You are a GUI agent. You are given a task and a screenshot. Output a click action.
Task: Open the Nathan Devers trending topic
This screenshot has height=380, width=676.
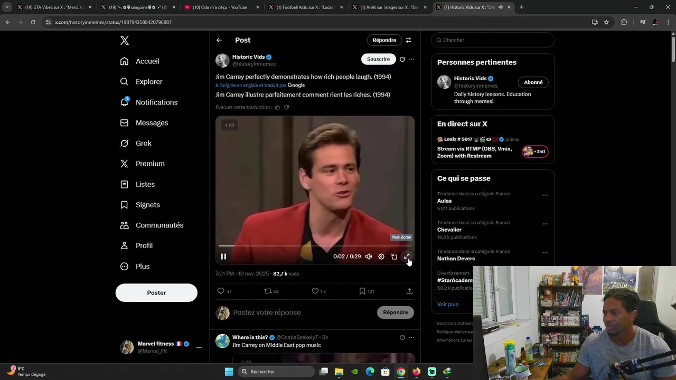point(456,259)
